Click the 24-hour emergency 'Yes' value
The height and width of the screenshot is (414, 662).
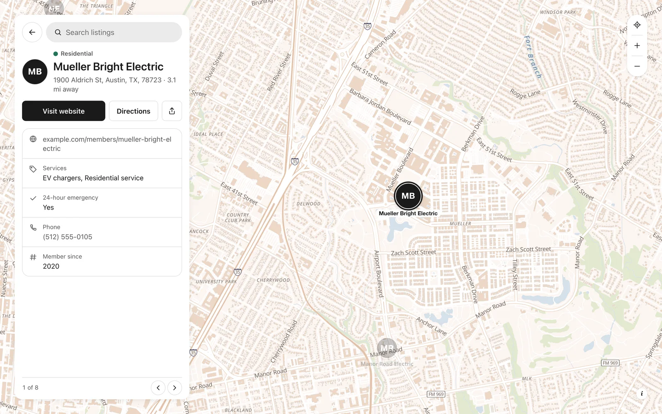coord(48,208)
